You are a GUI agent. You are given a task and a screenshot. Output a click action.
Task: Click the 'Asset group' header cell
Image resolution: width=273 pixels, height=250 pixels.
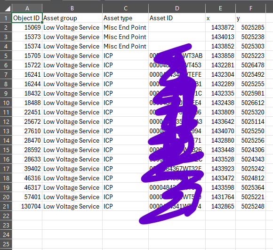(72, 18)
